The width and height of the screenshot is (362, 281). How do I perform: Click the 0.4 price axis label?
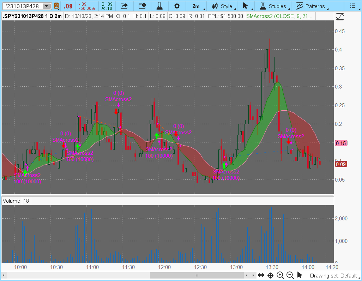coord(338,50)
